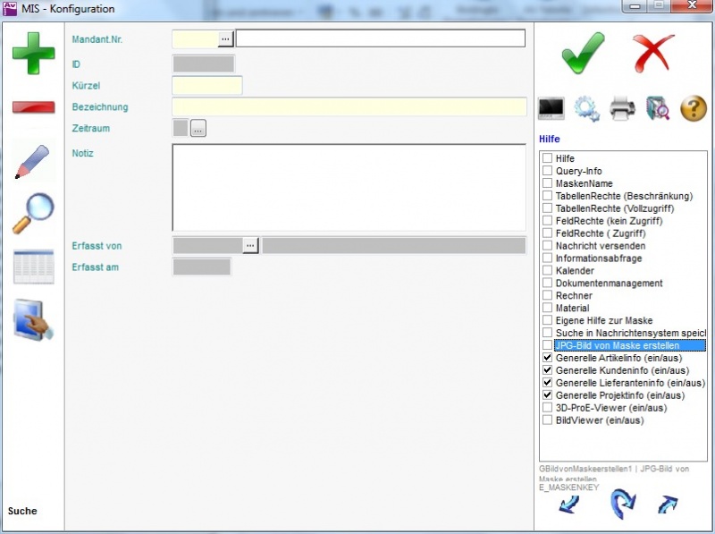
Task: Select the Kalender entry in the Hilfe list
Action: [574, 270]
